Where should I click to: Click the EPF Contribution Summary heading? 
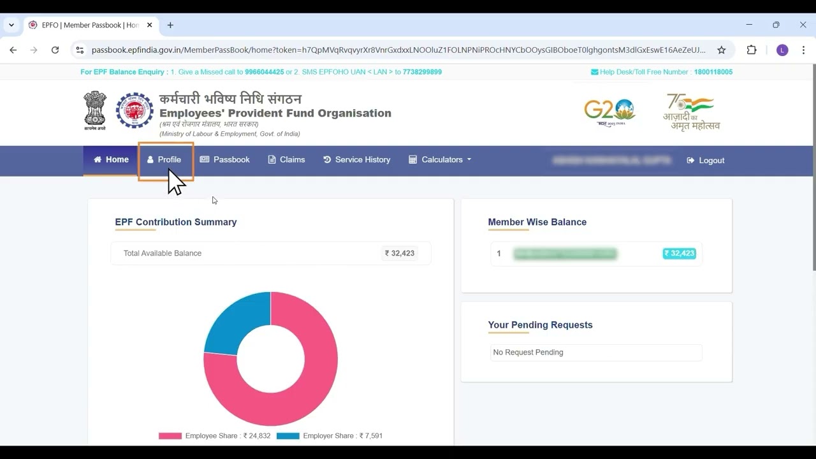(x=176, y=222)
